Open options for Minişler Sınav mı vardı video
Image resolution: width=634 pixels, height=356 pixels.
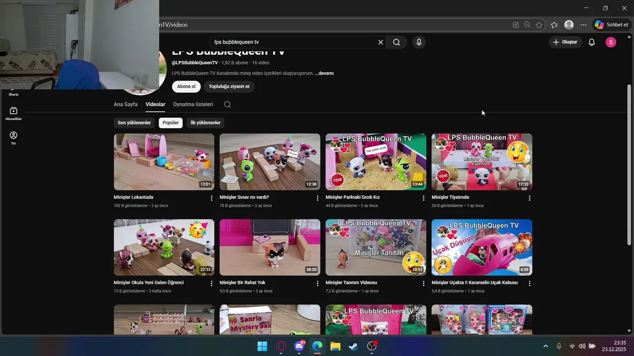pos(317,198)
